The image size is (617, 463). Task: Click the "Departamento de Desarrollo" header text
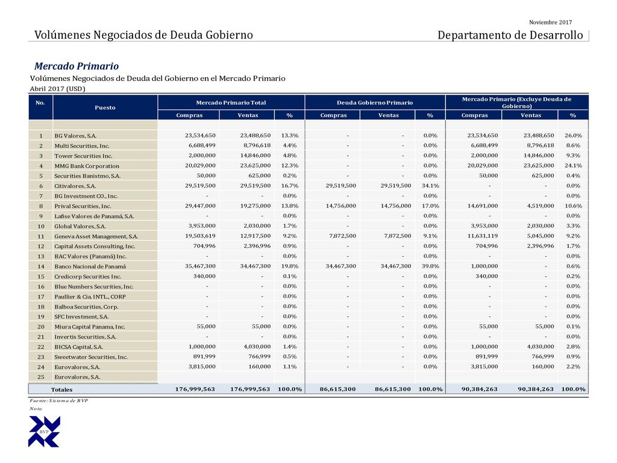(x=510, y=34)
